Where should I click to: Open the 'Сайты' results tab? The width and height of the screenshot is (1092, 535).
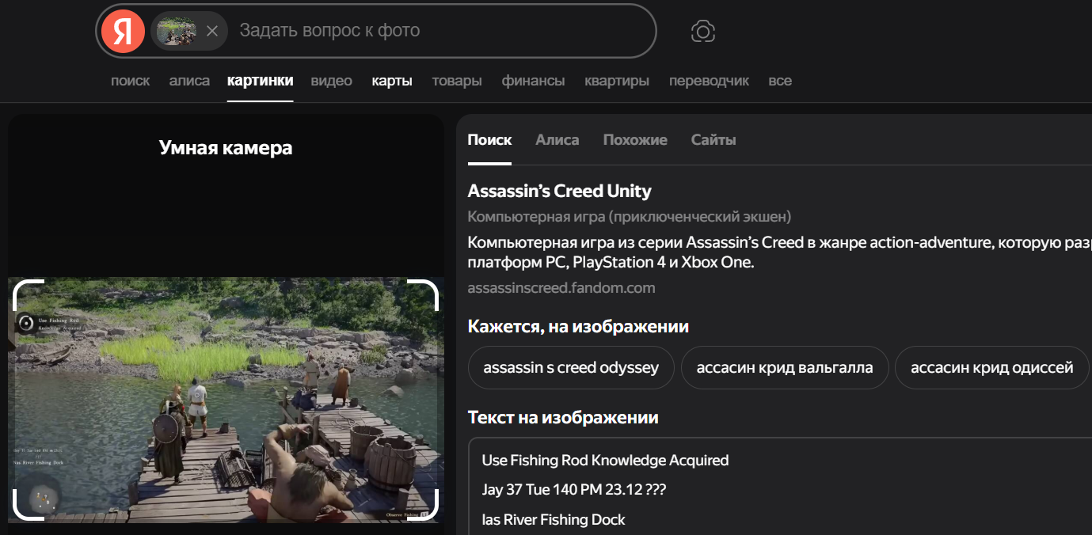(x=713, y=140)
